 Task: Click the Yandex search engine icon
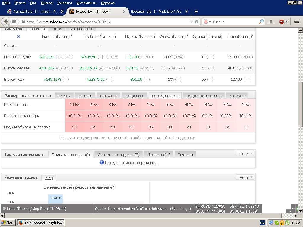tap(206, 22)
